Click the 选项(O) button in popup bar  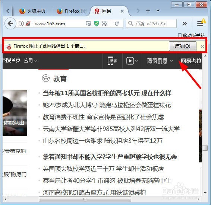[182, 46]
